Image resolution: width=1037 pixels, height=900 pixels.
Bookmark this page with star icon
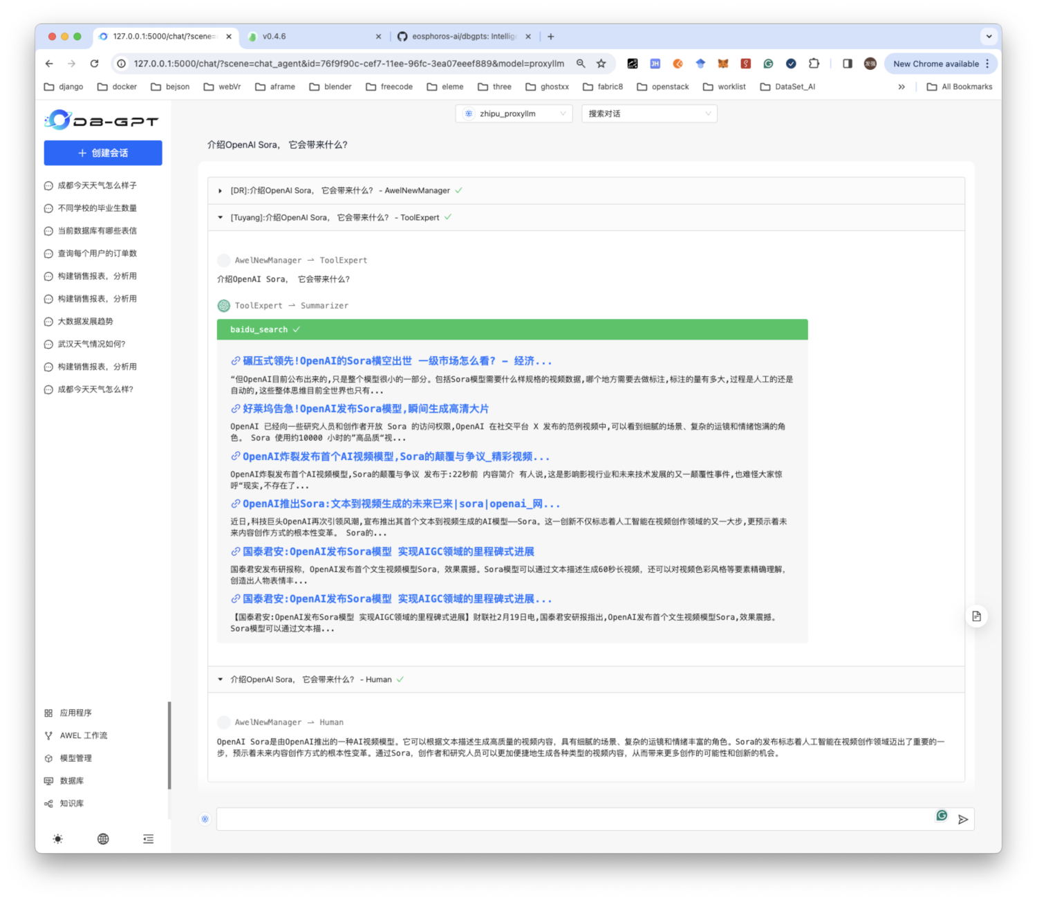[601, 64]
